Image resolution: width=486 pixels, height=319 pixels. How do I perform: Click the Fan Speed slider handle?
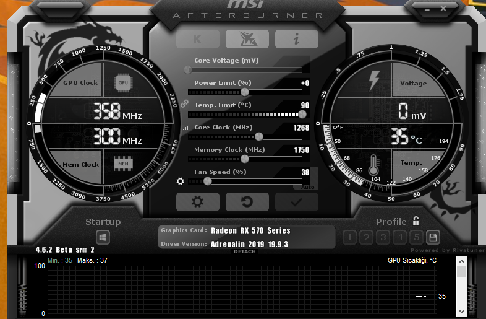(207, 181)
